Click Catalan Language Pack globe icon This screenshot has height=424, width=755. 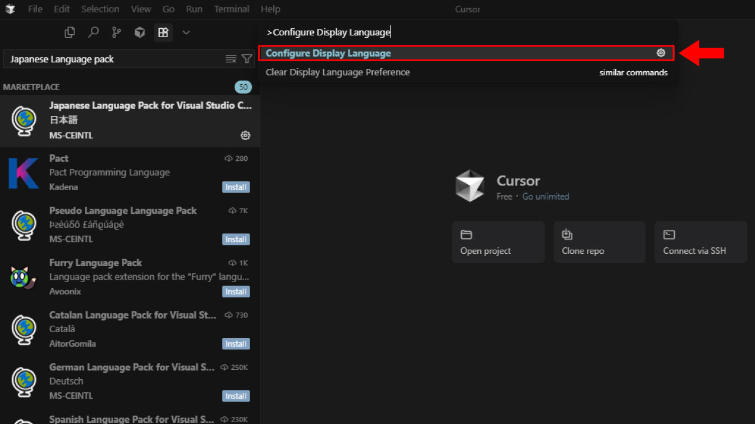pos(24,330)
